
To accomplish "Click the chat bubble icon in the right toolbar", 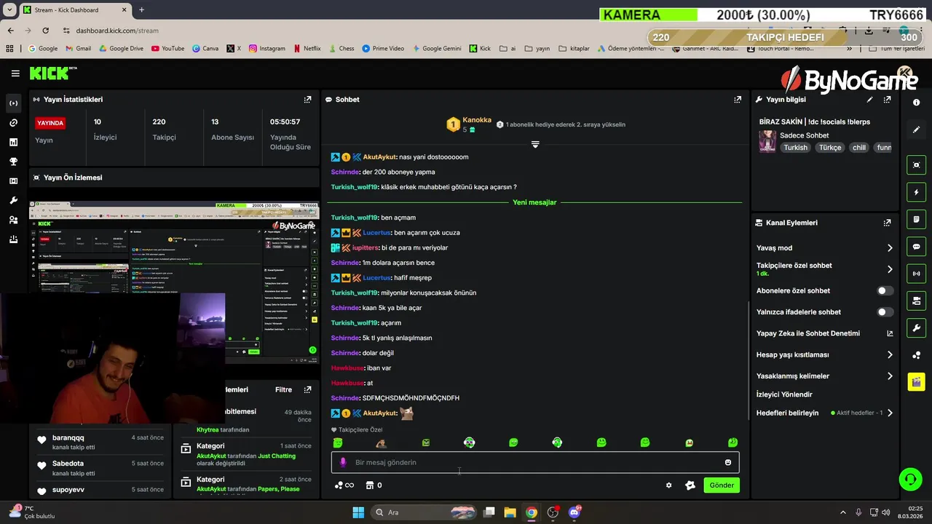I will (916, 247).
